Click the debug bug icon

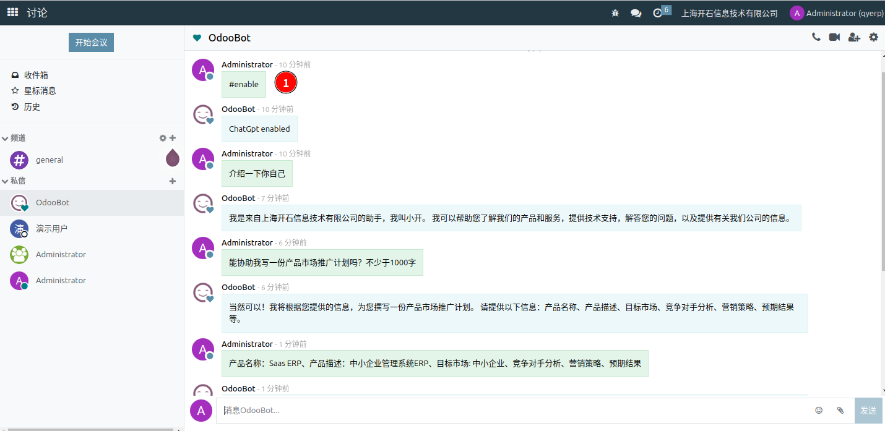coord(615,13)
